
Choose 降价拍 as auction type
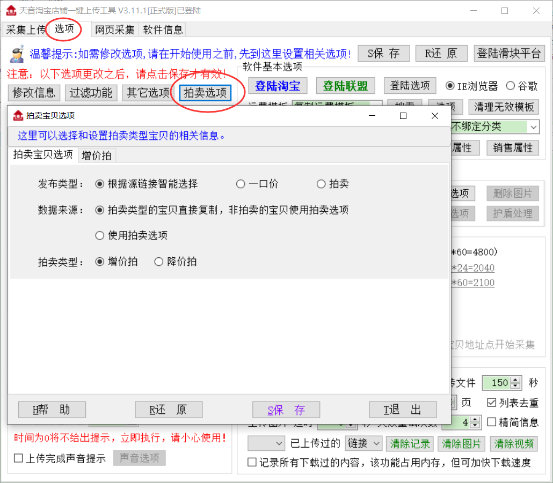(x=159, y=262)
